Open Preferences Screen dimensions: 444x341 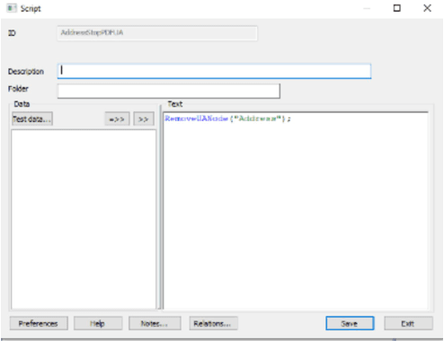tap(39, 323)
